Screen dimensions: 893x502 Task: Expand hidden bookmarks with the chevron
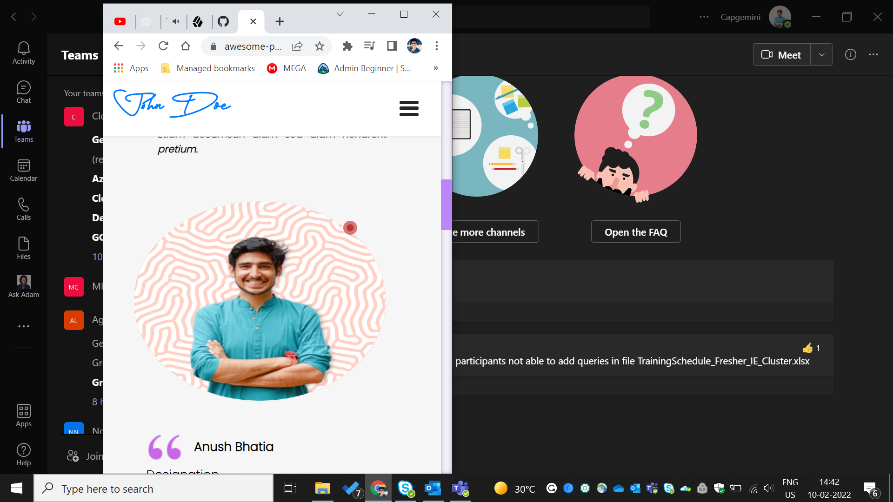[x=436, y=68]
